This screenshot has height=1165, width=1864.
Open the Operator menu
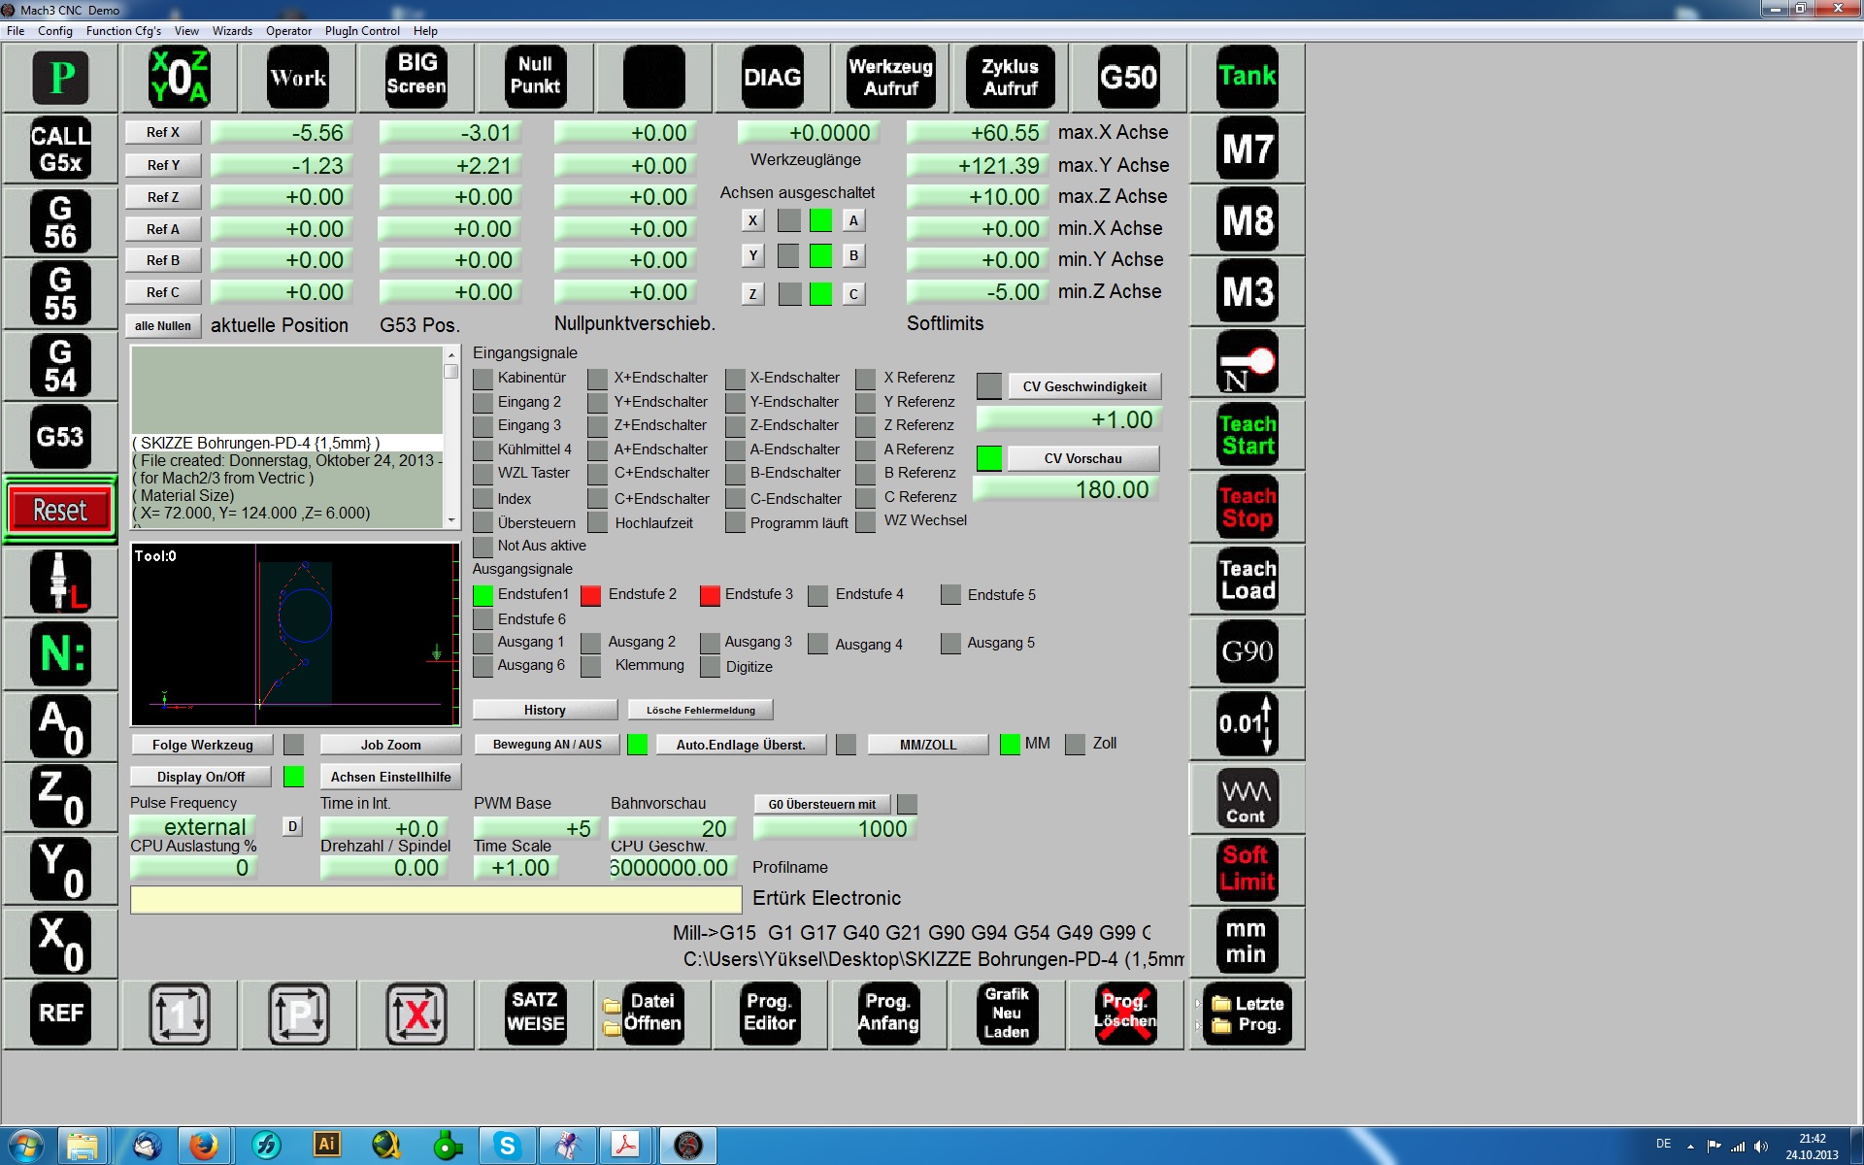(288, 31)
